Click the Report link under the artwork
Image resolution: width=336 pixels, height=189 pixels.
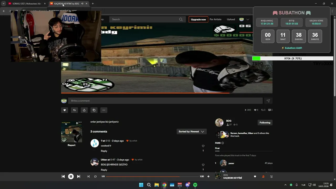[x=71, y=145]
